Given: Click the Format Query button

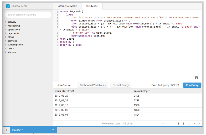Looking at the screenshot, I should click(121, 85).
